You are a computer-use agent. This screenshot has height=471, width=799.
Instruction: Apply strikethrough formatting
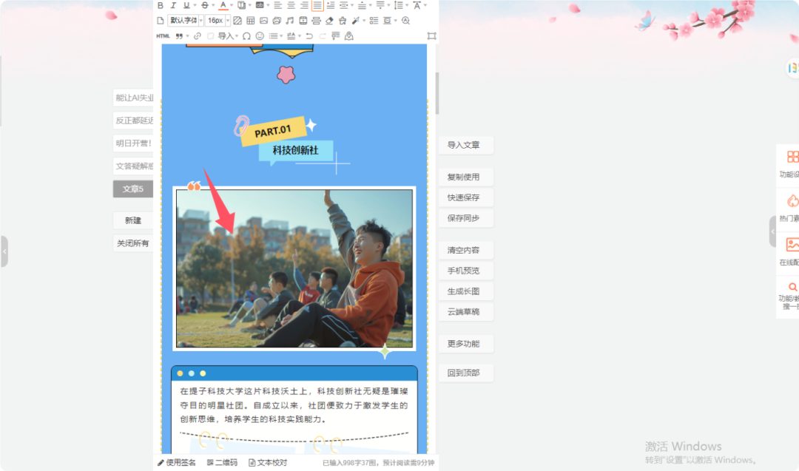click(x=205, y=5)
